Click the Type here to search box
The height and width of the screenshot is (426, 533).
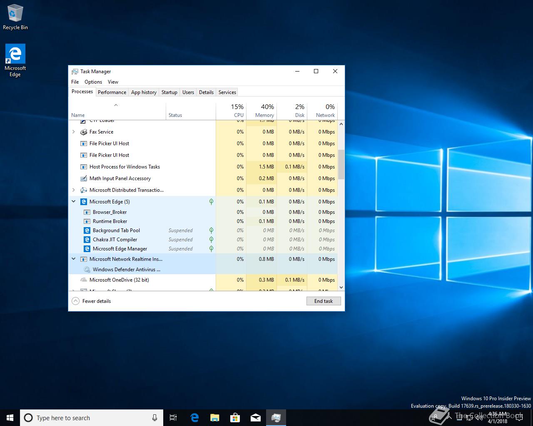click(x=92, y=418)
